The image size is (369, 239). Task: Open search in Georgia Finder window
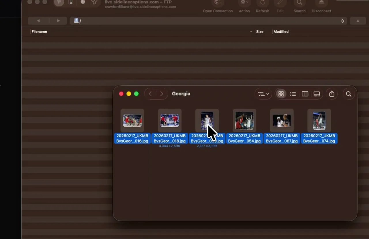click(x=349, y=94)
